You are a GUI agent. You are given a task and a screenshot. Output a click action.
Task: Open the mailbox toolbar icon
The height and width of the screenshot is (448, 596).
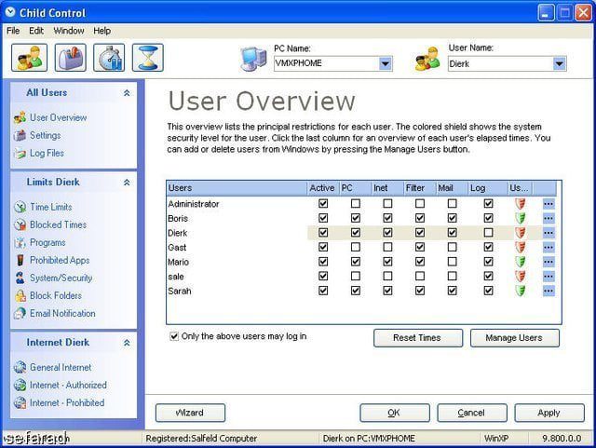[x=70, y=58]
